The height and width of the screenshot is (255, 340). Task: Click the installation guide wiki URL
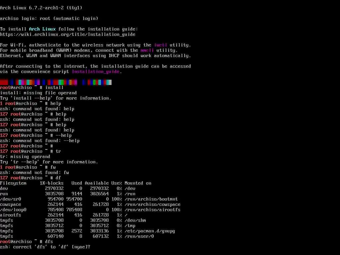(x=68, y=34)
